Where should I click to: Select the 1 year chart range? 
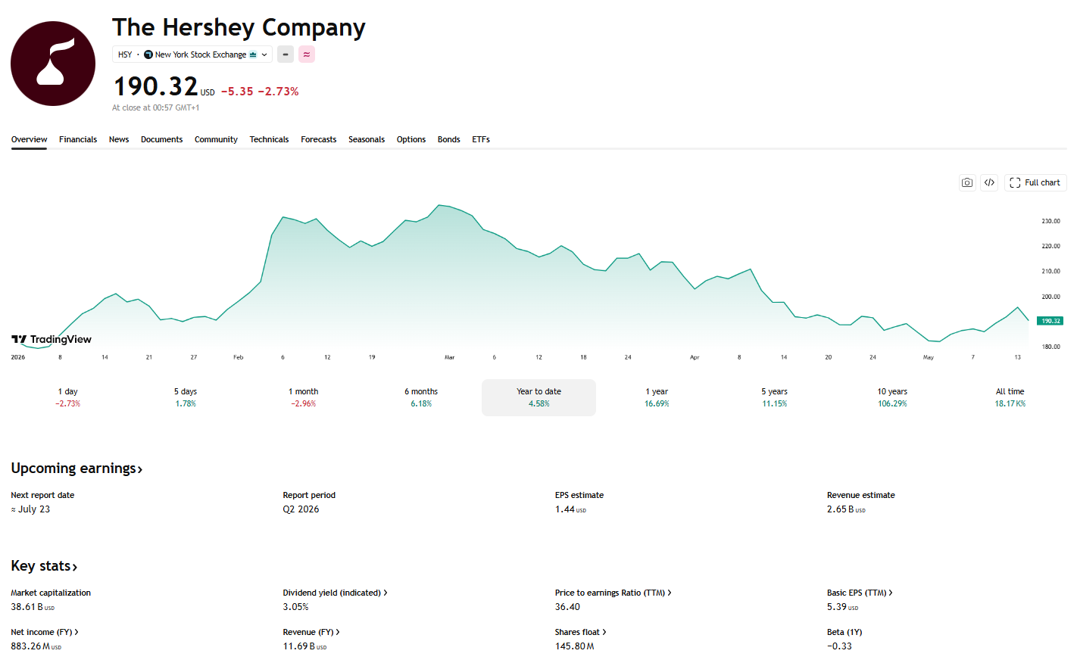coord(657,397)
